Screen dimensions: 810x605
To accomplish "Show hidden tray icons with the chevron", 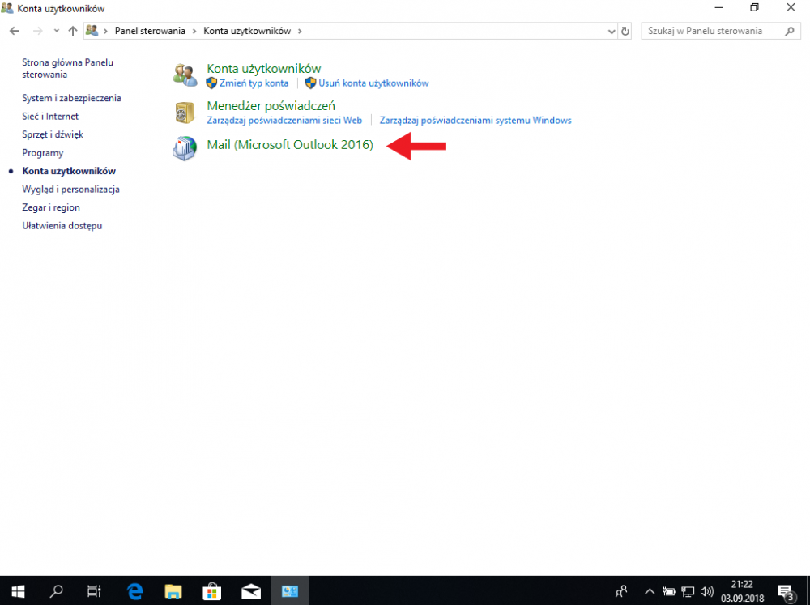I will (650, 591).
